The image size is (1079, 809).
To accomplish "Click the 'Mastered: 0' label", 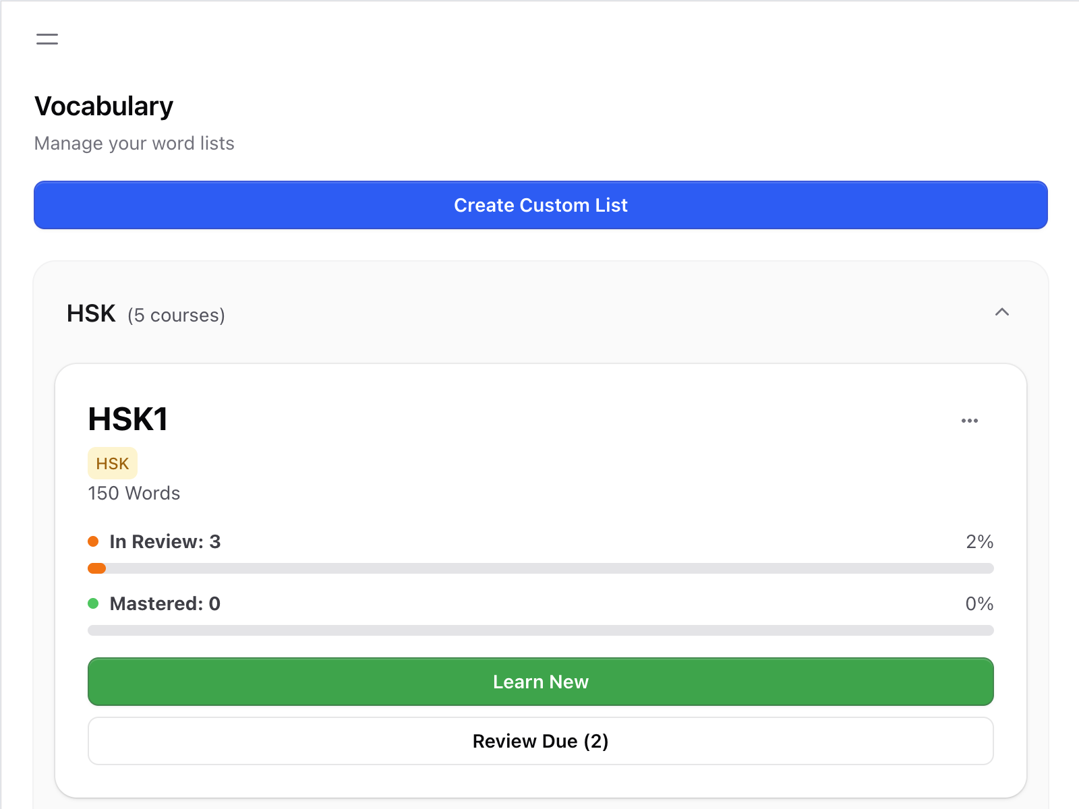I will pyautogui.click(x=165, y=603).
